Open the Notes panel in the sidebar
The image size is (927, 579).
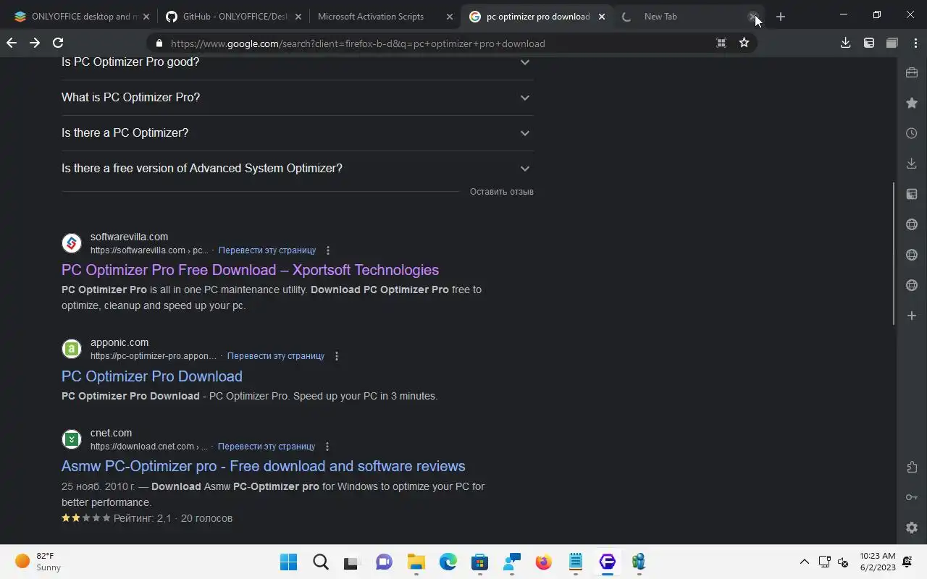pos(912,194)
